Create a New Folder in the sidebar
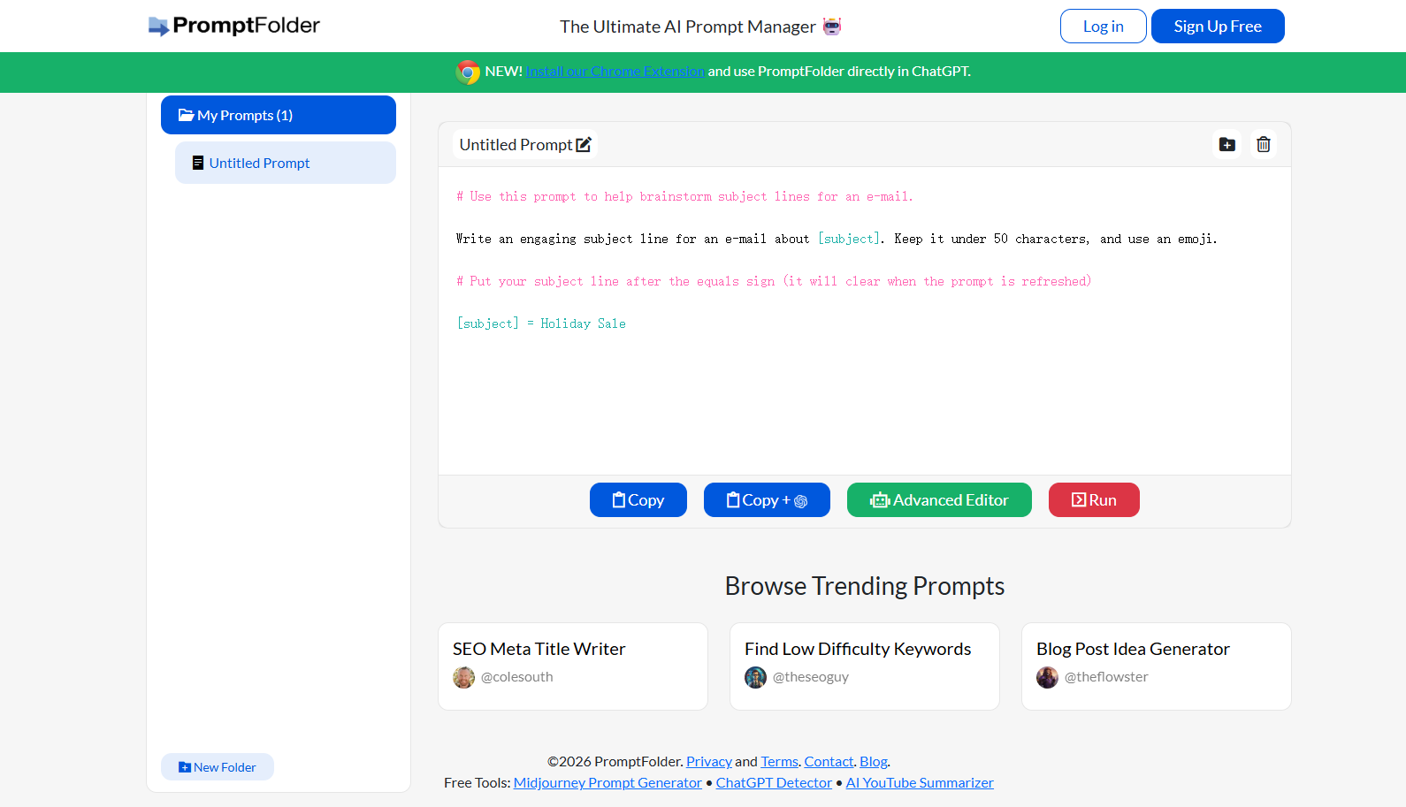 [x=218, y=767]
